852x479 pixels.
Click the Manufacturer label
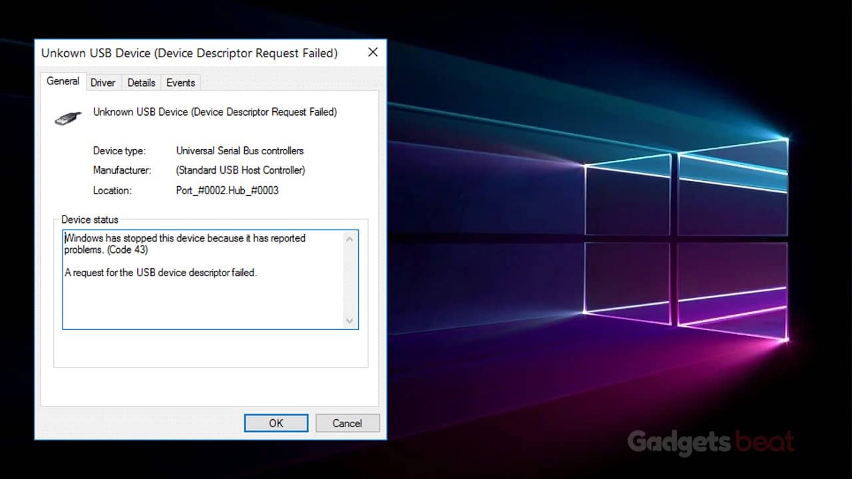click(x=122, y=170)
